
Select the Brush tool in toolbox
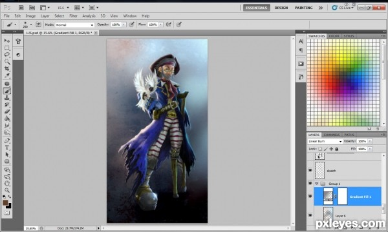point(7,91)
